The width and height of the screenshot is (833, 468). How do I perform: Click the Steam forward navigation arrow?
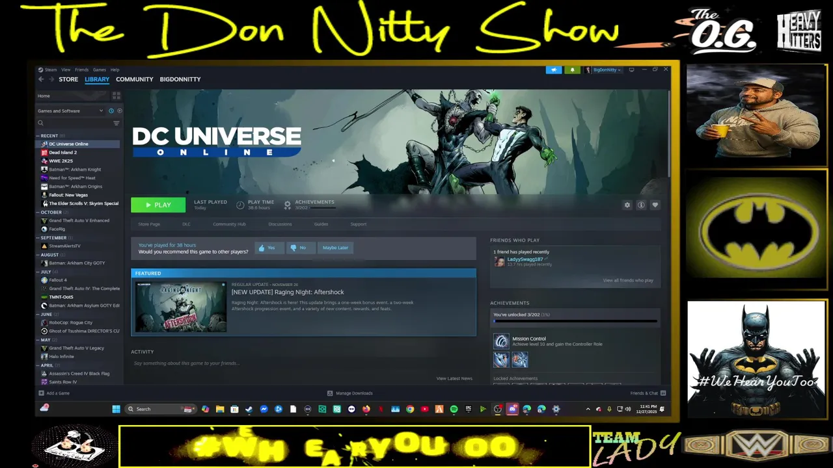51,79
